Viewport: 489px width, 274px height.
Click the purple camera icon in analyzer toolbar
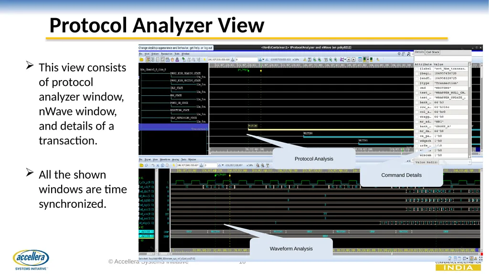click(x=342, y=60)
